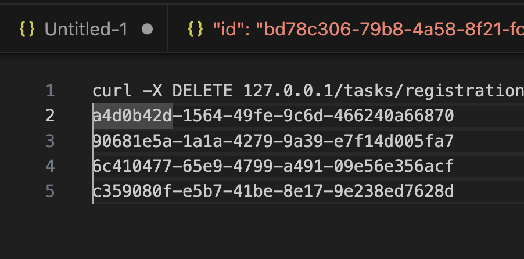Click the JSON braces icon on the "id" tab
This screenshot has width=524, height=259.
195,28
